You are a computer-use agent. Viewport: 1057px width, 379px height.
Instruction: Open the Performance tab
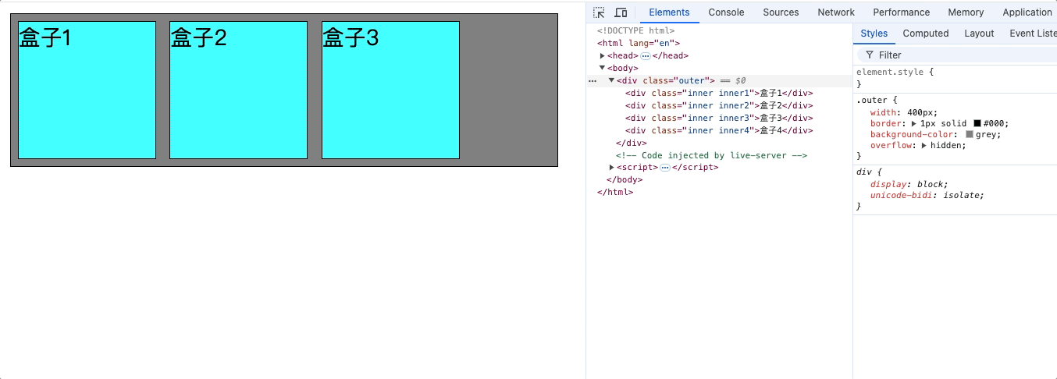[901, 12]
